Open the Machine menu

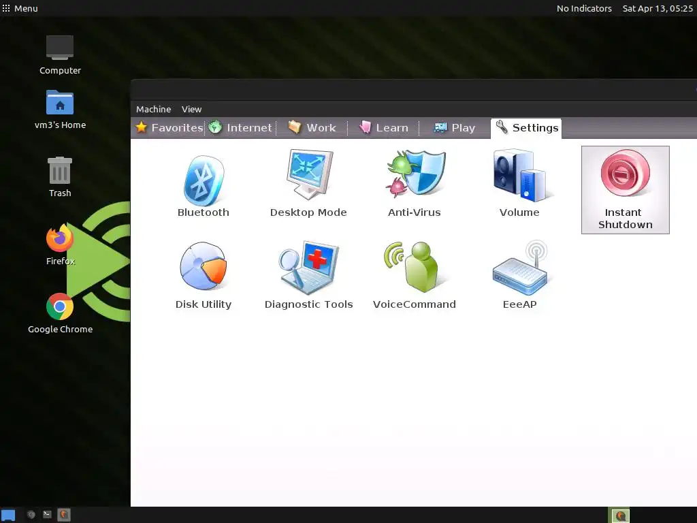point(153,109)
